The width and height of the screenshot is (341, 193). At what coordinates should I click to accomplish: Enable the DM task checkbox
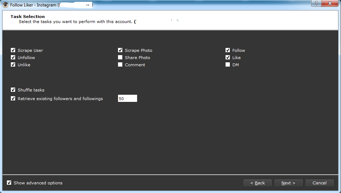coord(227,64)
